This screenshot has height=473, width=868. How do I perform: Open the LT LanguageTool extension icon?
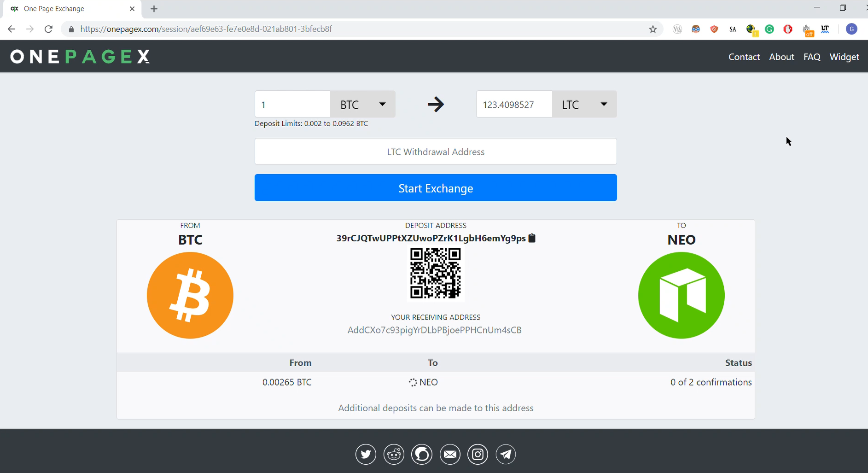pyautogui.click(x=825, y=29)
